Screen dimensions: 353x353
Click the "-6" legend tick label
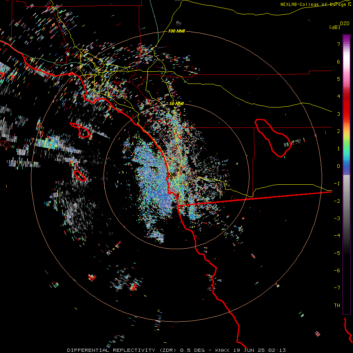click(337, 271)
